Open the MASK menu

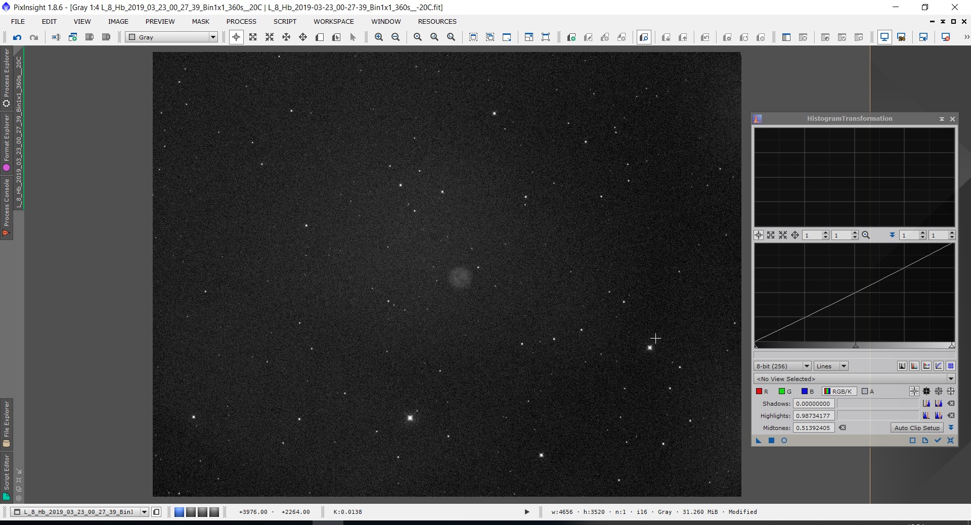(x=200, y=21)
